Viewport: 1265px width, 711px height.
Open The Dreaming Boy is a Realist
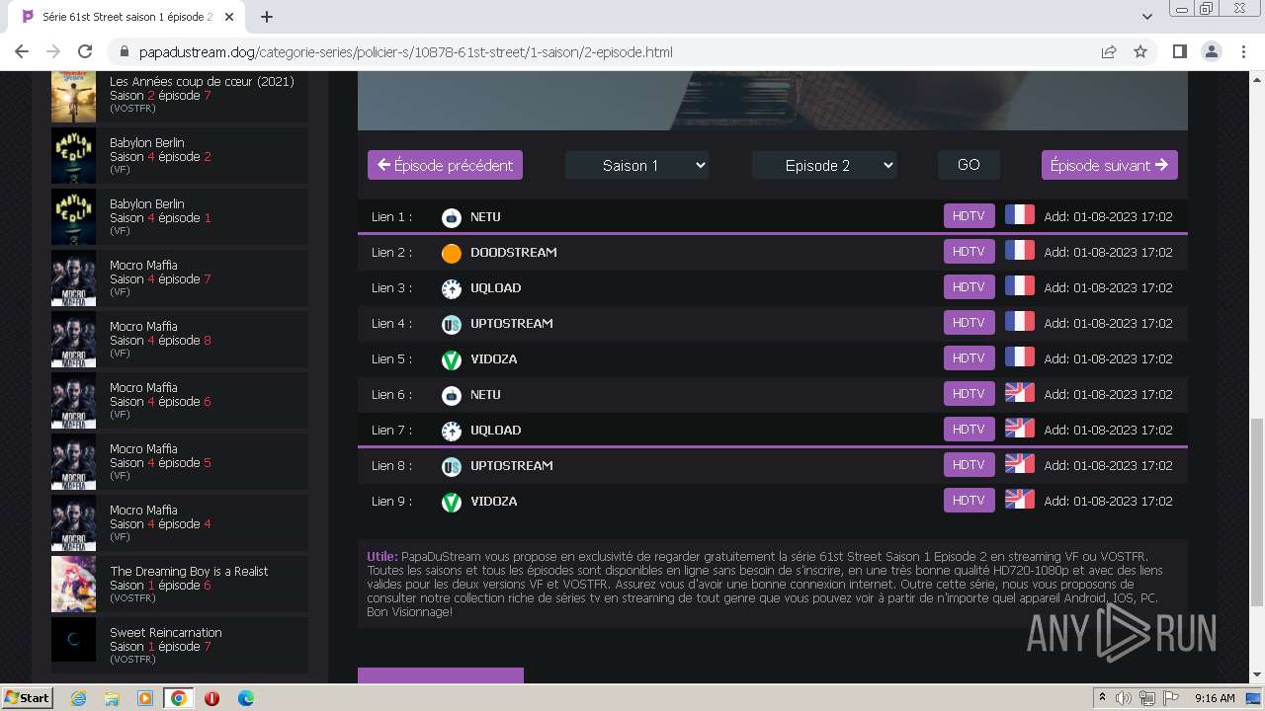click(180, 585)
